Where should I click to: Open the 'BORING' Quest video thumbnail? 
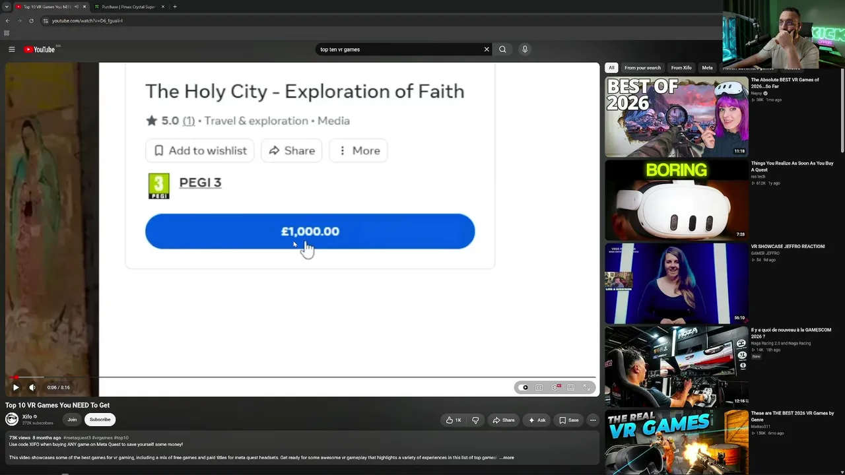(677, 200)
